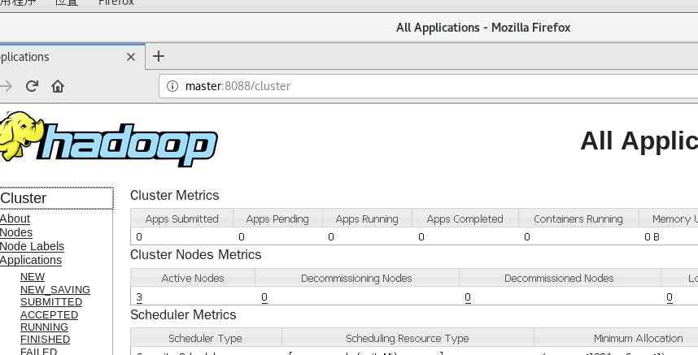Image resolution: width=698 pixels, height=355 pixels.
Task: Show SUBMITTED applications
Action: pos(51,302)
